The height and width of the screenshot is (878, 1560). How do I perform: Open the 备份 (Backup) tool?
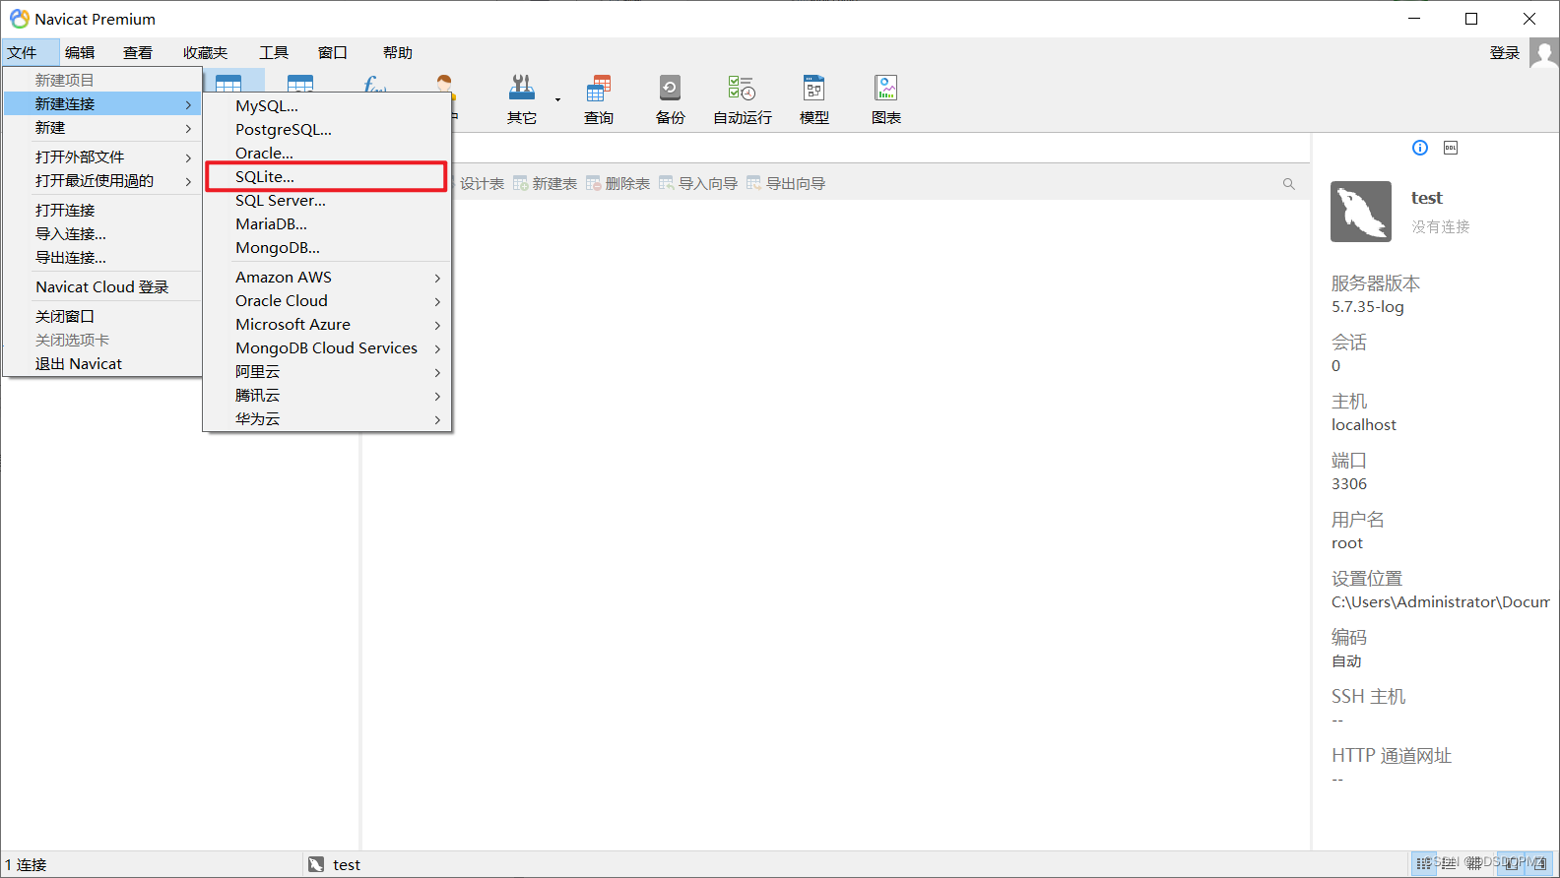(x=671, y=99)
